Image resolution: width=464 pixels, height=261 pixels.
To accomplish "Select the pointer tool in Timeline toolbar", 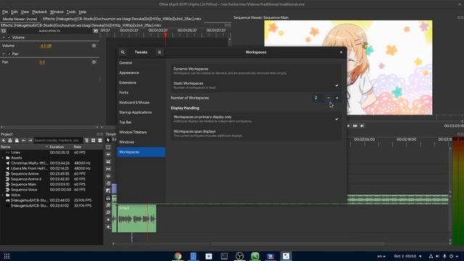I will 108,140.
